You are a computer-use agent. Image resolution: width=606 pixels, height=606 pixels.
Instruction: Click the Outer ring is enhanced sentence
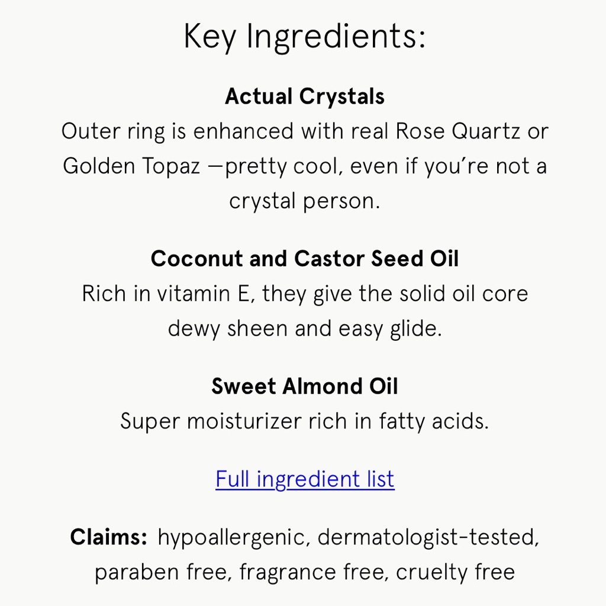pyautogui.click(x=305, y=166)
